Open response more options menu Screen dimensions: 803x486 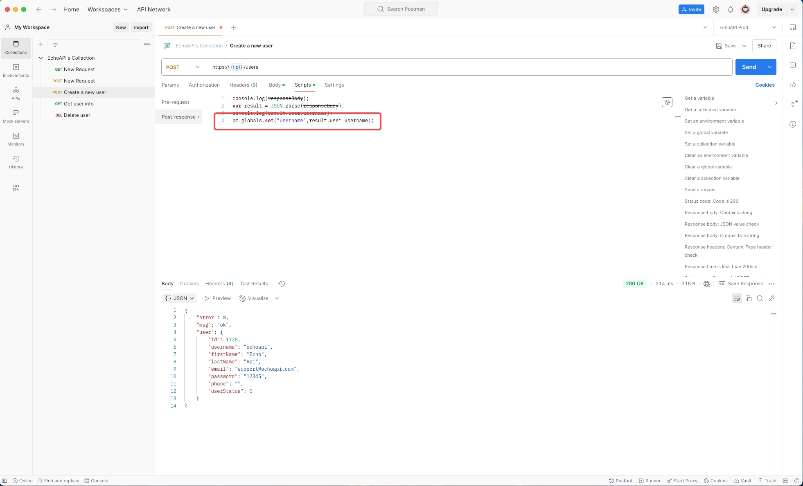pyautogui.click(x=771, y=284)
